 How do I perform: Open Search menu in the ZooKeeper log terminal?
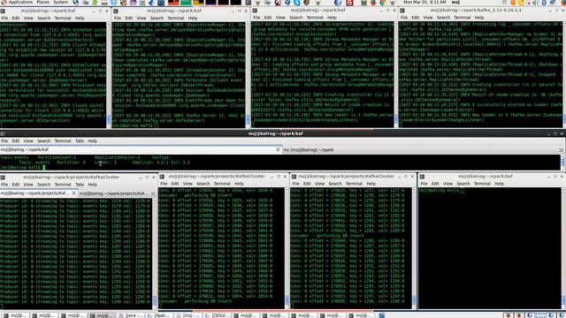(43, 18)
